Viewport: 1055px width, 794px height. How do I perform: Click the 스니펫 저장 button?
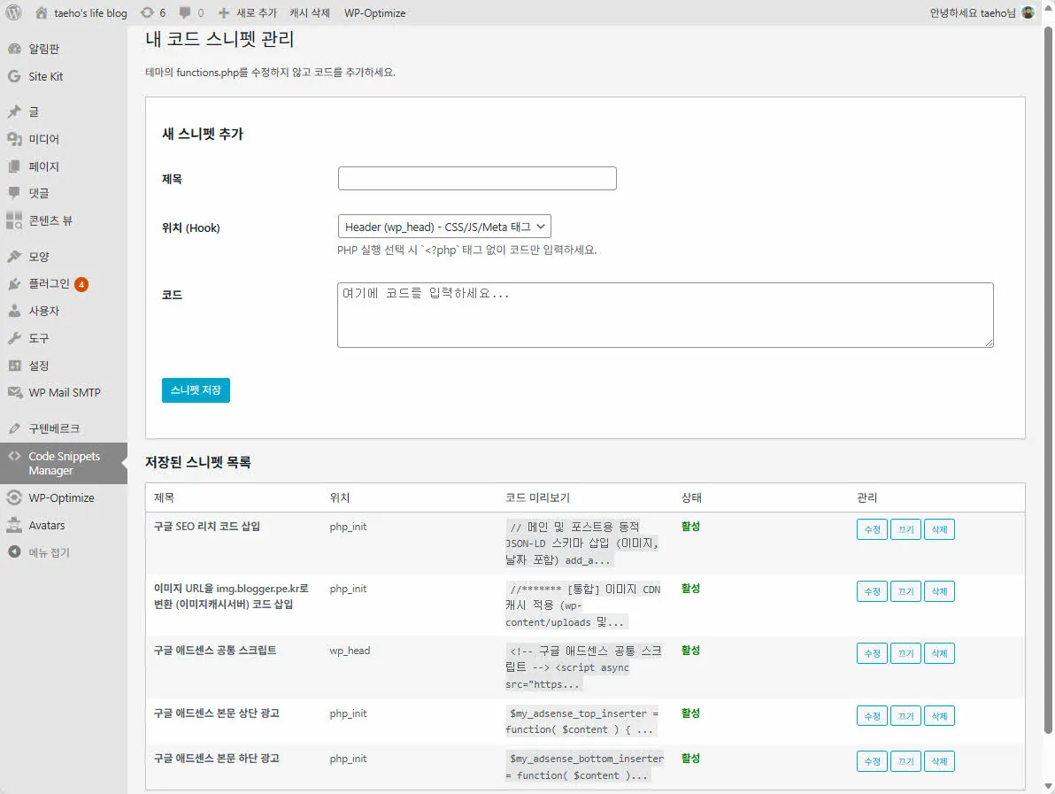pos(196,390)
